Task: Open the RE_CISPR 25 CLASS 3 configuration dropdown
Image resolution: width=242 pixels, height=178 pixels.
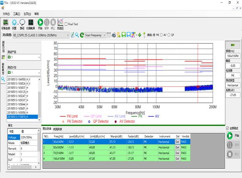Action: click(x=67, y=35)
